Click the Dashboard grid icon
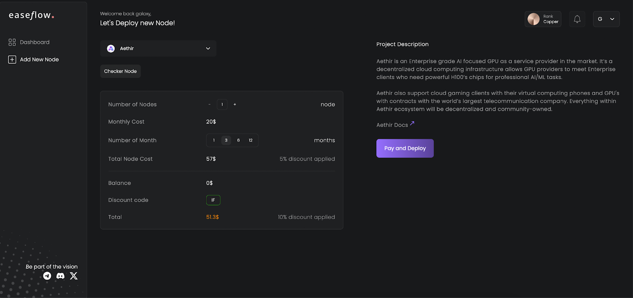Image resolution: width=633 pixels, height=298 pixels. [x=12, y=42]
